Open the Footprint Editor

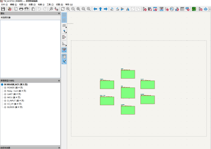155,9
